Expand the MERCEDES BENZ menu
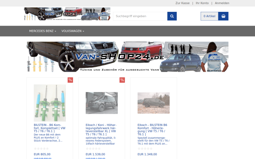The height and width of the screenshot is (159, 255). [x=42, y=31]
